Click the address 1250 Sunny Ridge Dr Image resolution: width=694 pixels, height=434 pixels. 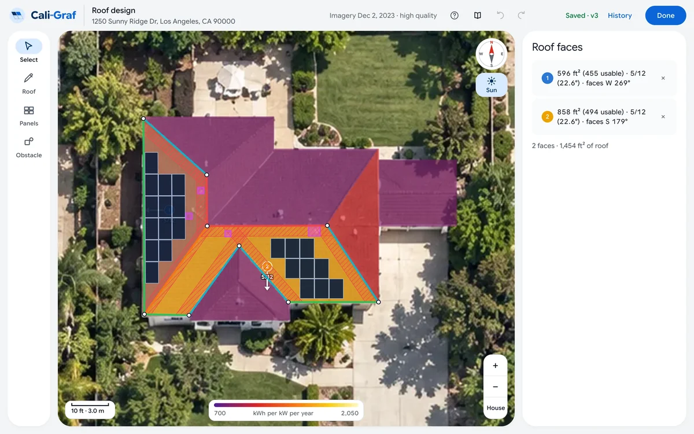pos(164,21)
